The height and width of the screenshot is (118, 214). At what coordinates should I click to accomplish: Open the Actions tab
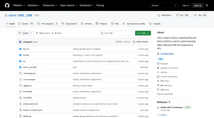click(86, 24)
